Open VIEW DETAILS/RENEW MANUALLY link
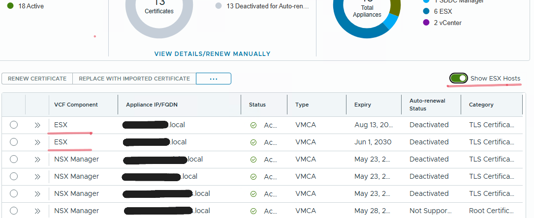Screen dimensions: 534x218 tap(213, 54)
